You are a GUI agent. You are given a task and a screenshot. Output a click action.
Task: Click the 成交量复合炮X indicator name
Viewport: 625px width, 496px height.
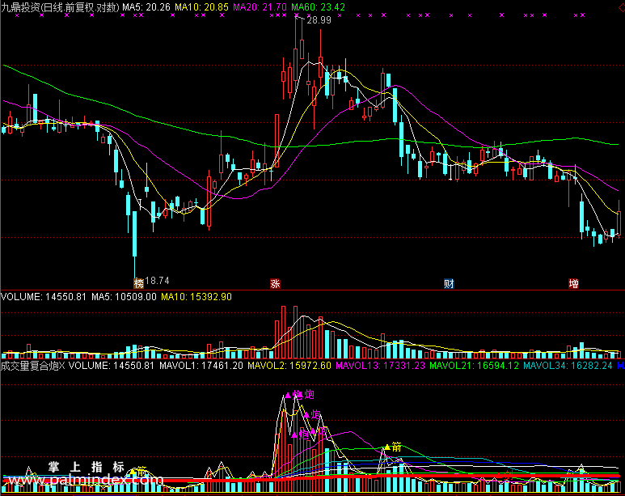[32, 366]
